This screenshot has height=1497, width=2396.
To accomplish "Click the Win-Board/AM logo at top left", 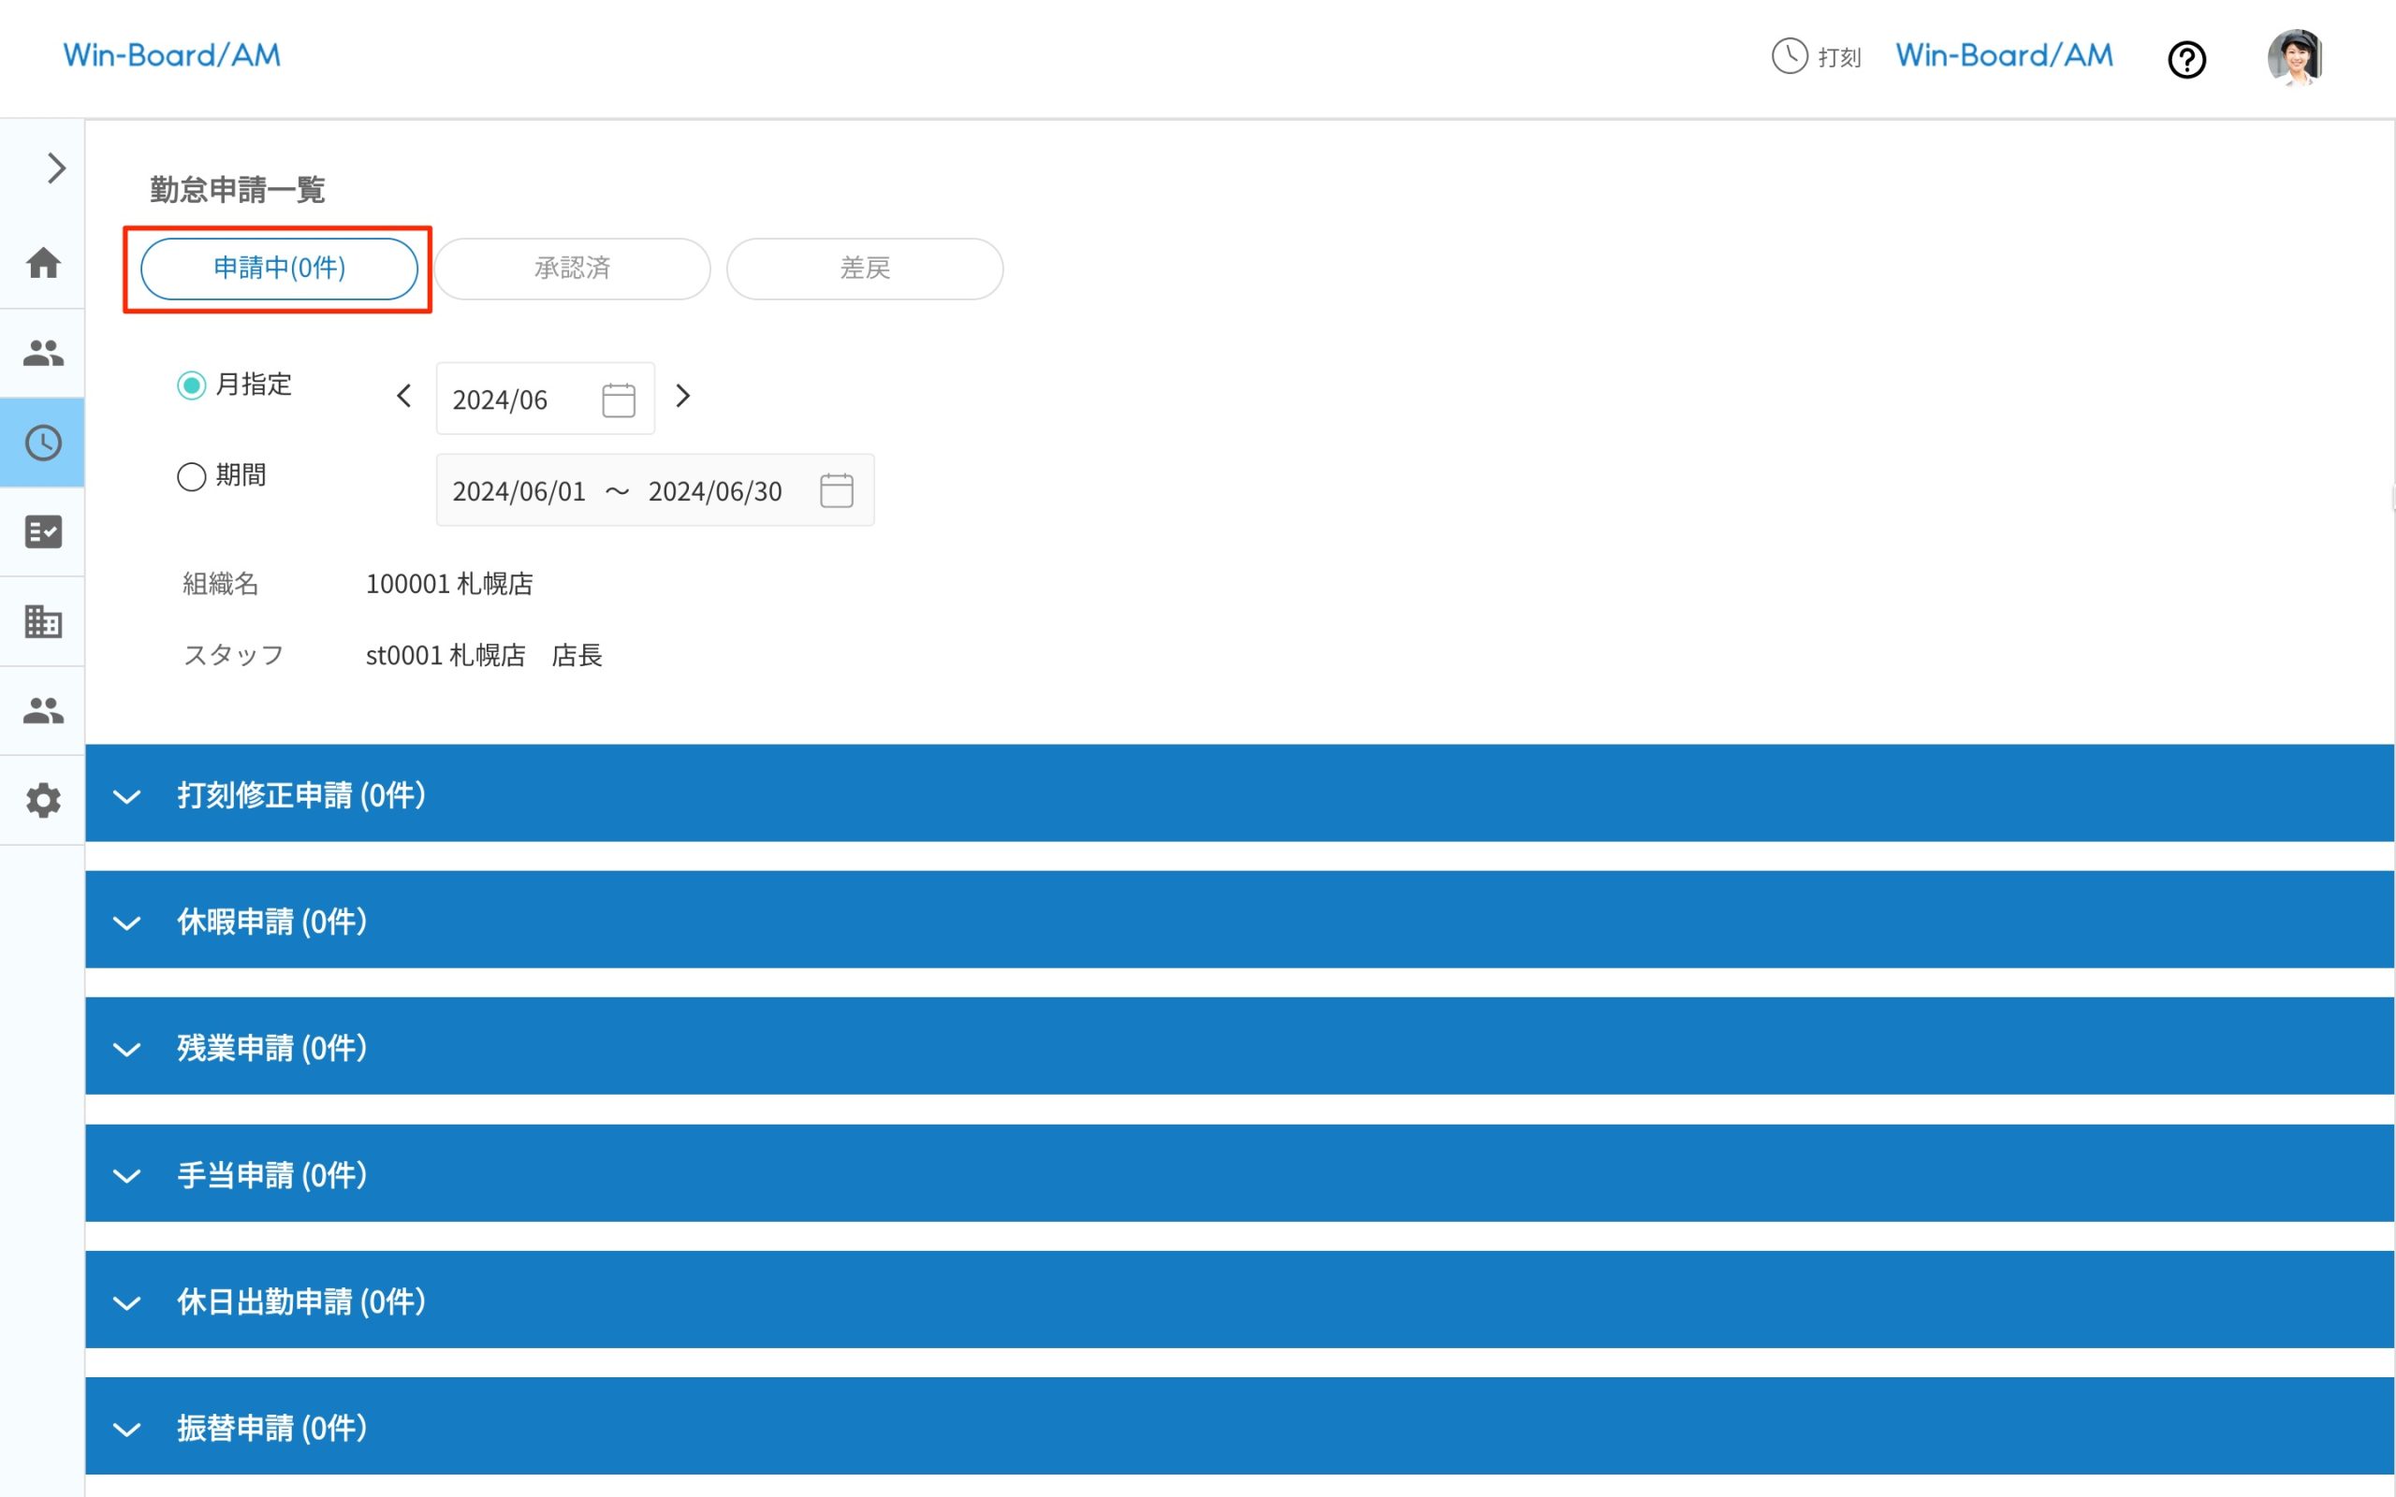I will [172, 55].
